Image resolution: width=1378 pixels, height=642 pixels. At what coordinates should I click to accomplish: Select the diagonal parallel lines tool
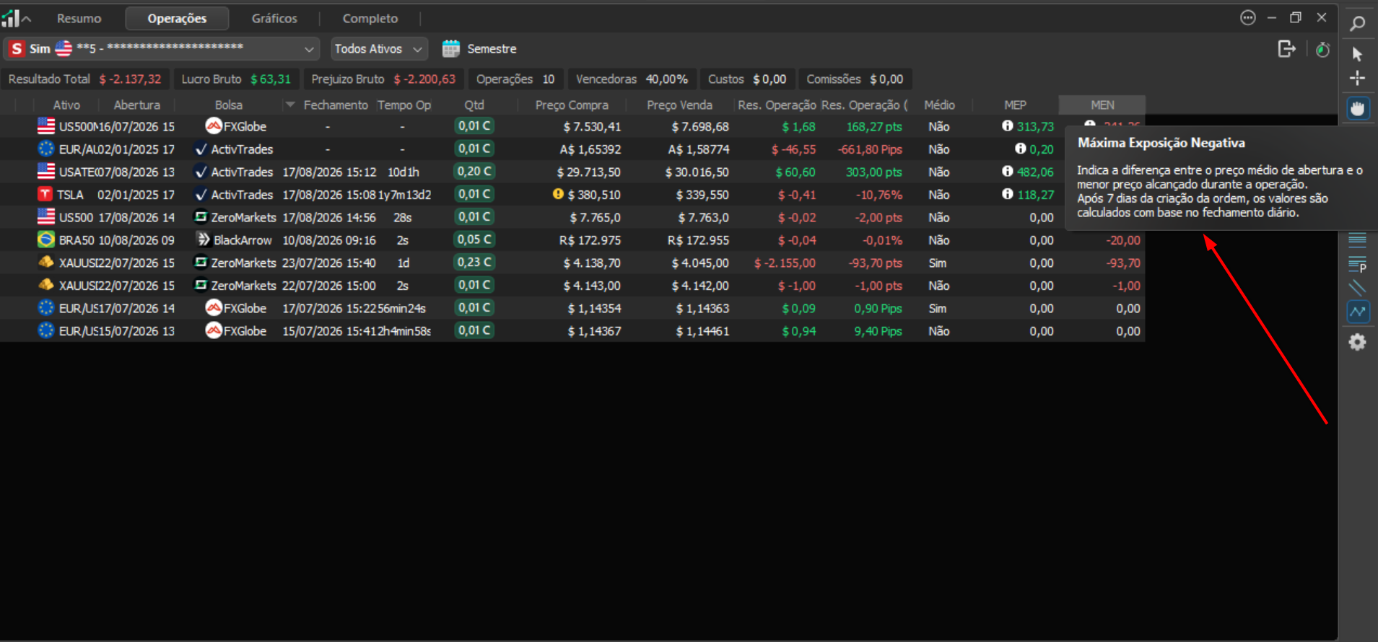click(1357, 288)
